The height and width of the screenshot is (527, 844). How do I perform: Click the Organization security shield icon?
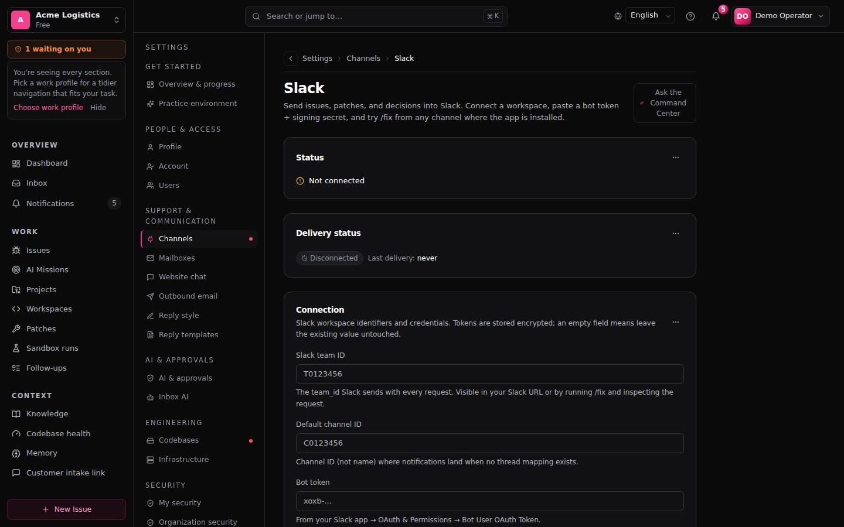(x=151, y=522)
